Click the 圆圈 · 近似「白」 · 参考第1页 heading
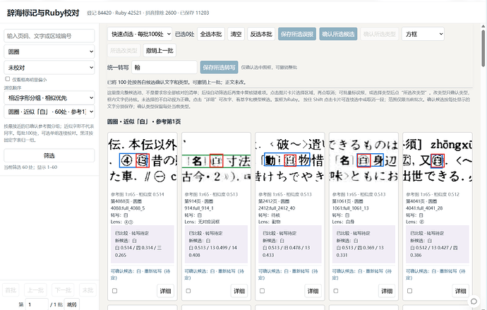 [x=144, y=121]
